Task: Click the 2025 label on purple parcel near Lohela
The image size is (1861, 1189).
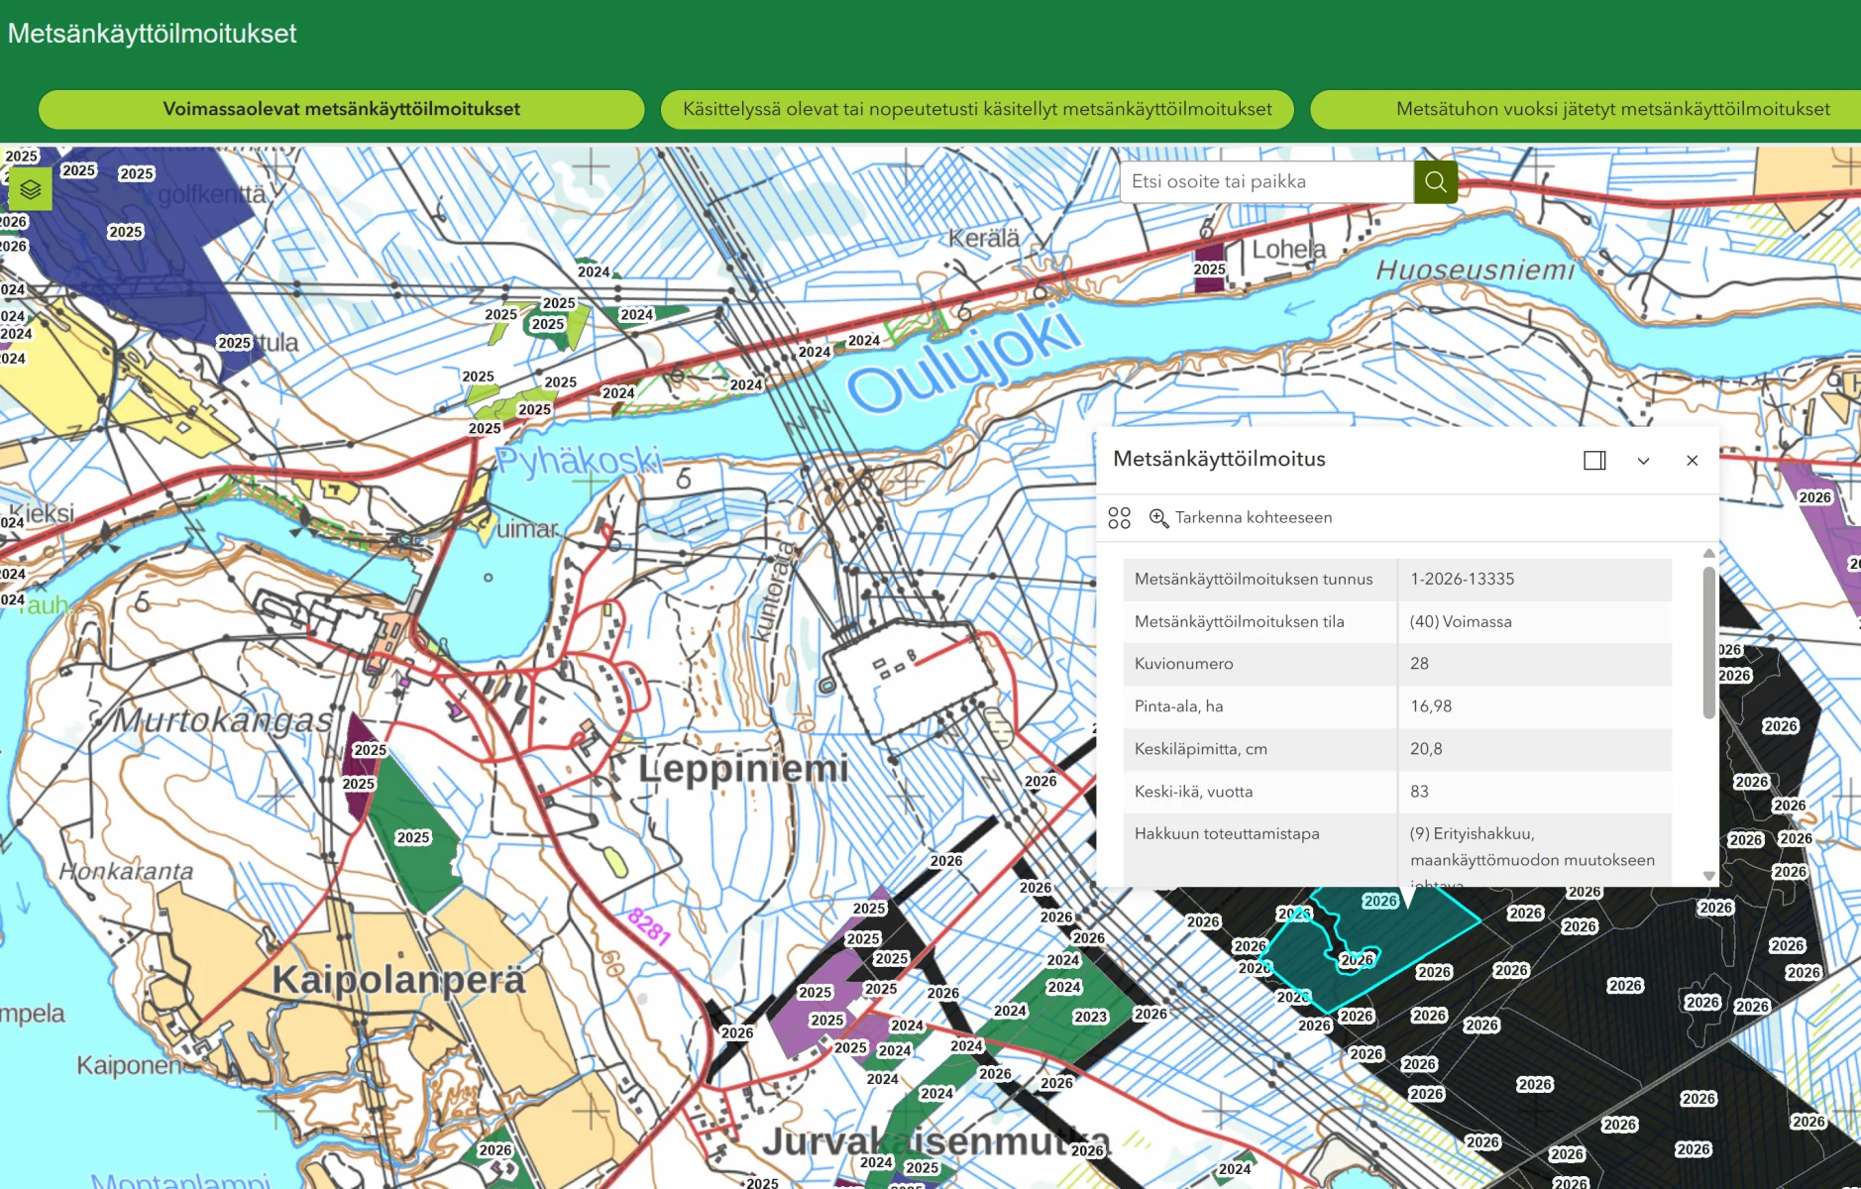Action: pyautogui.click(x=1209, y=270)
